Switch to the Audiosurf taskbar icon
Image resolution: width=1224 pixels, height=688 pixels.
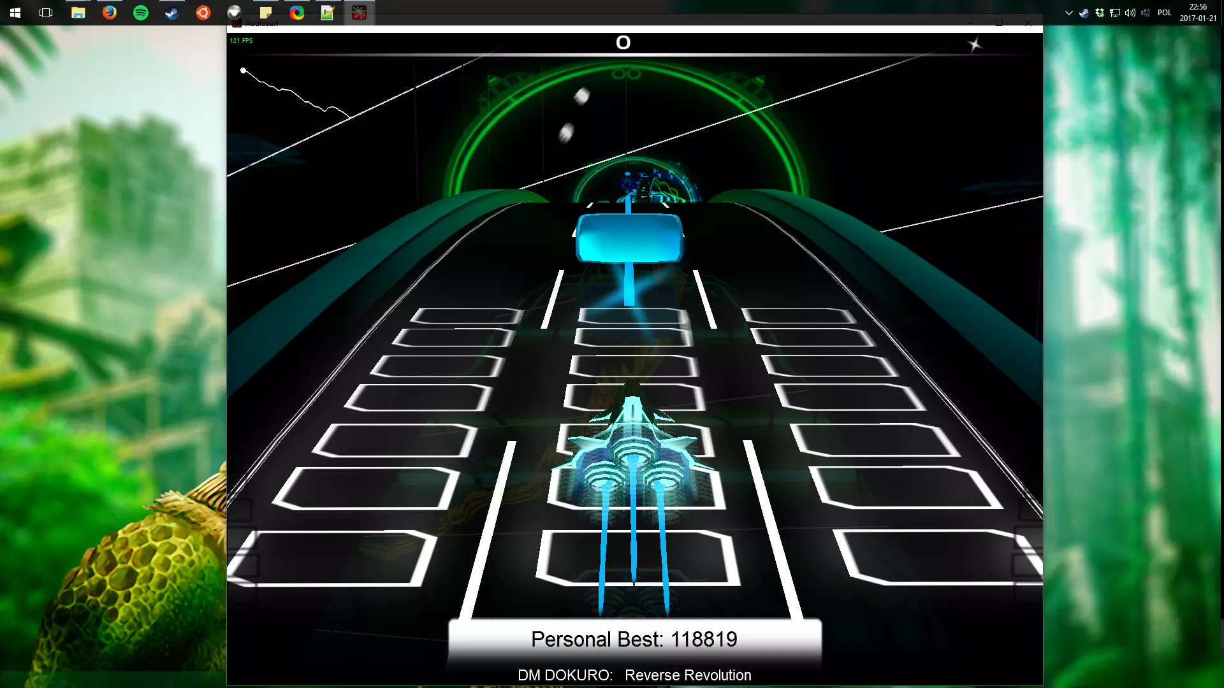359,13
